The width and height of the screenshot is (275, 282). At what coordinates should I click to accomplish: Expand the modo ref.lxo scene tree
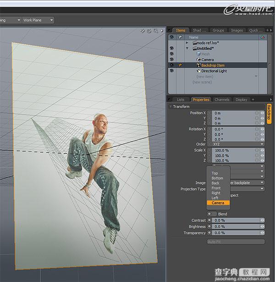[x=187, y=43]
